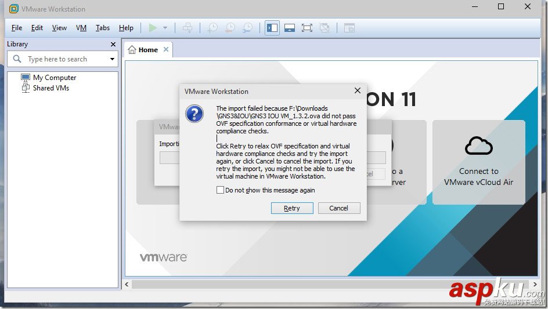Open snapshot manager toolbar icon

(247, 28)
